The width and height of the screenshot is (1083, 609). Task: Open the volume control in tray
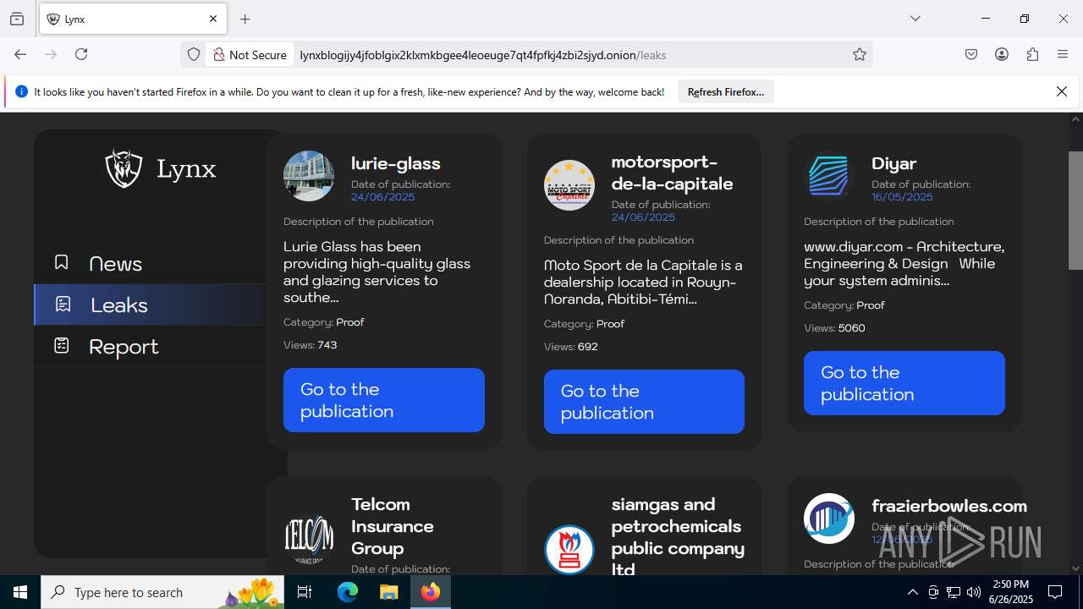point(974,592)
